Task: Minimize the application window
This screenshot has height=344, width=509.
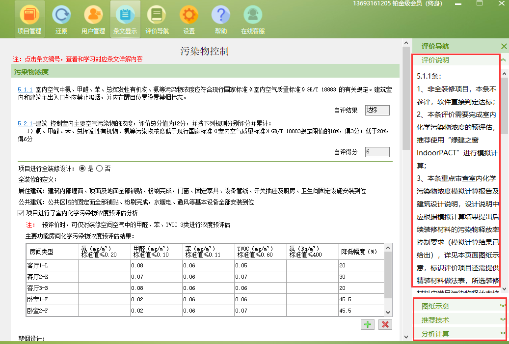Action: click(x=458, y=3)
